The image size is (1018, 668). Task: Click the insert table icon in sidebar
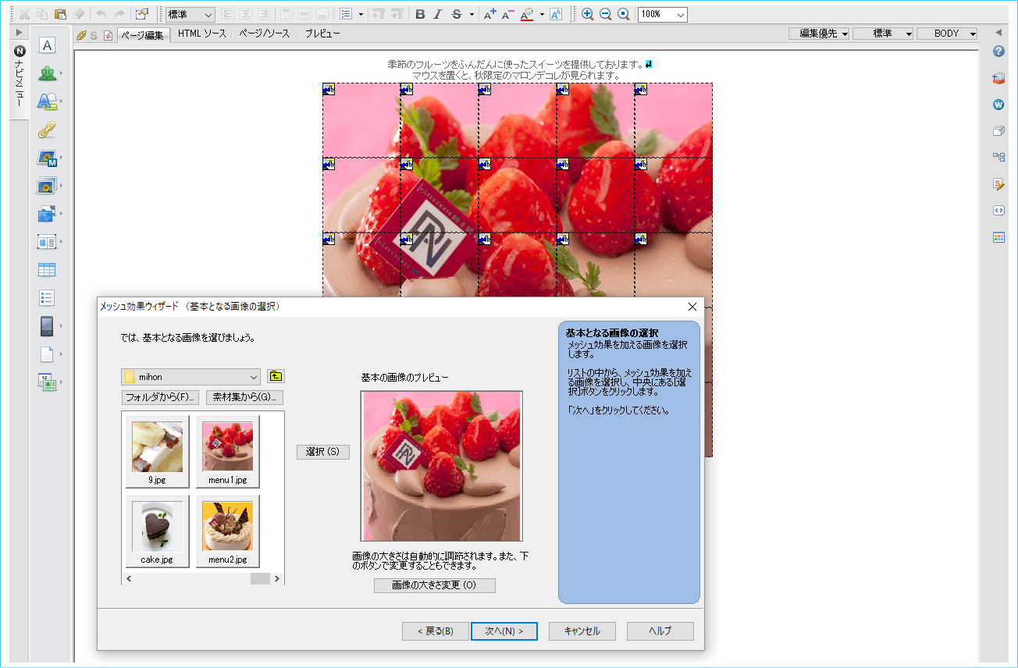(x=47, y=270)
